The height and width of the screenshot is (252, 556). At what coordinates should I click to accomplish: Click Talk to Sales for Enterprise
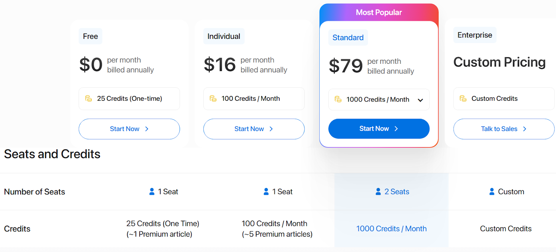pos(503,129)
